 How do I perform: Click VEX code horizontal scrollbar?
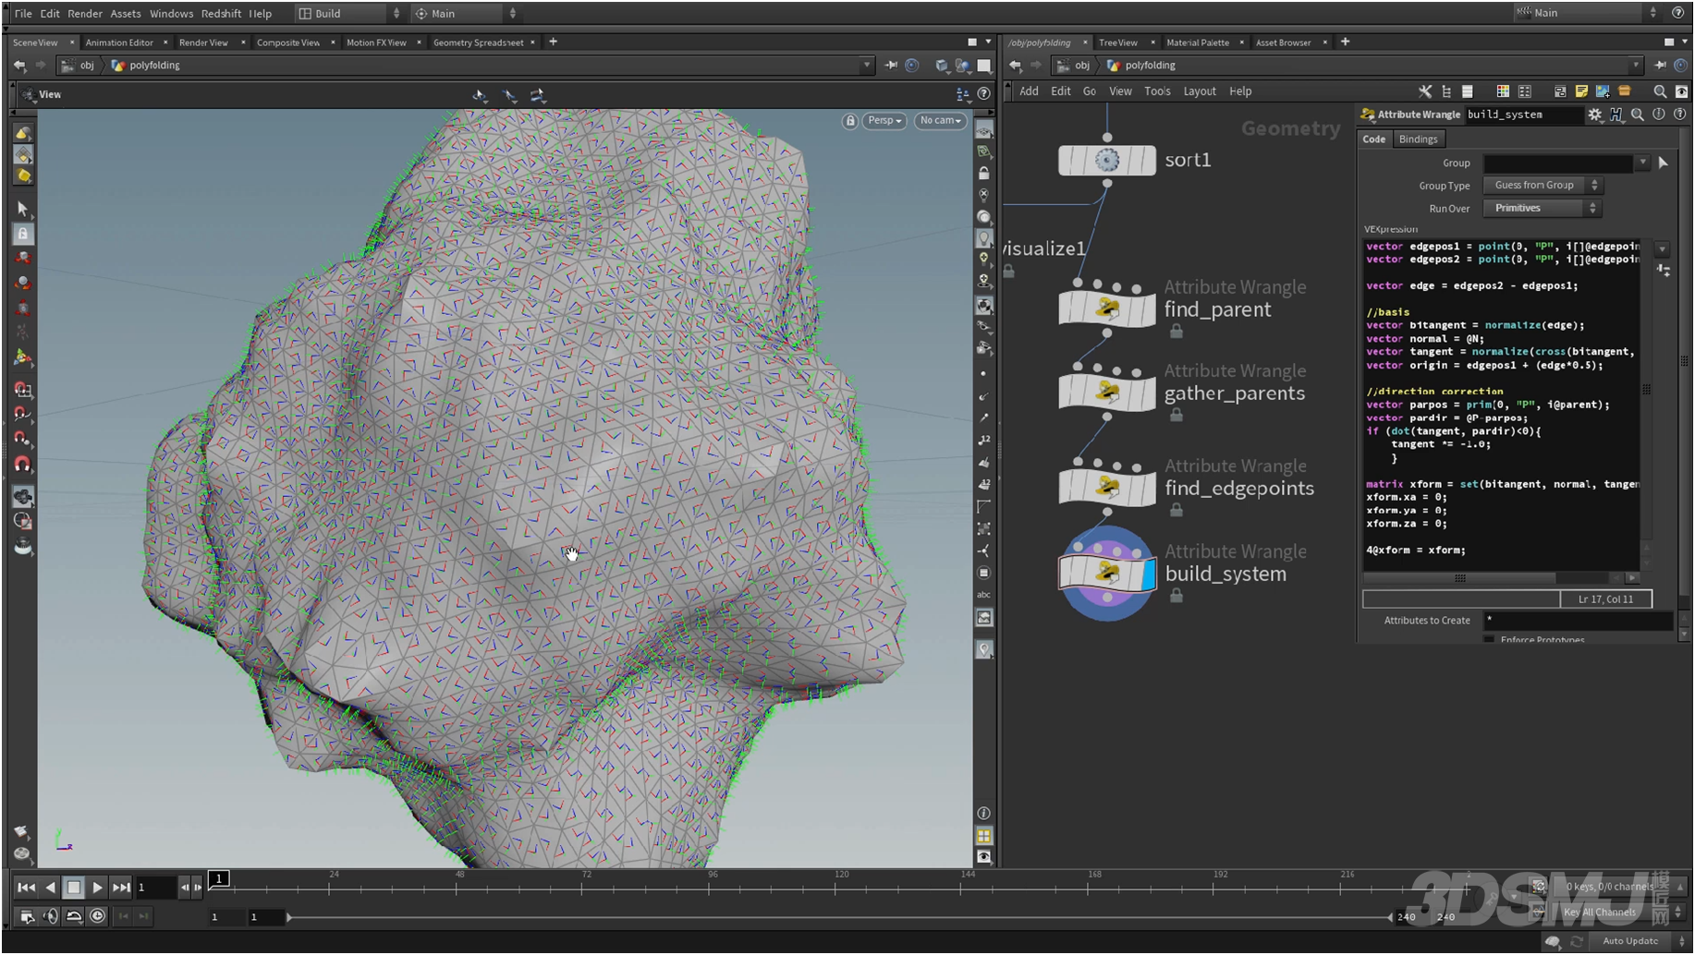[x=1460, y=578]
